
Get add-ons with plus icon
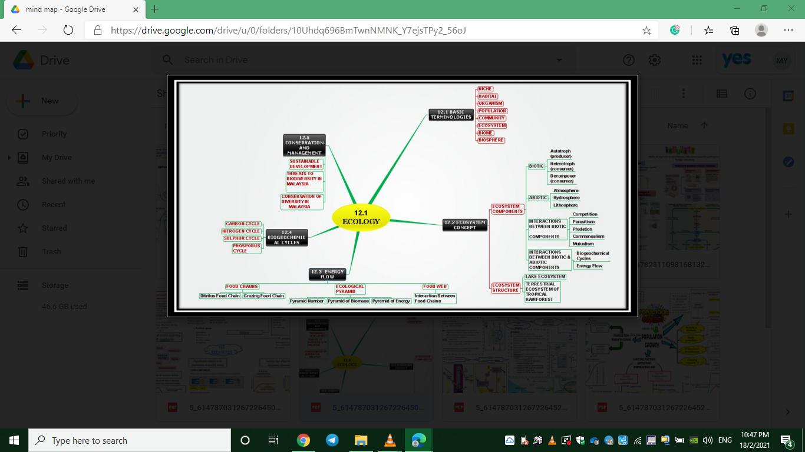(x=788, y=215)
